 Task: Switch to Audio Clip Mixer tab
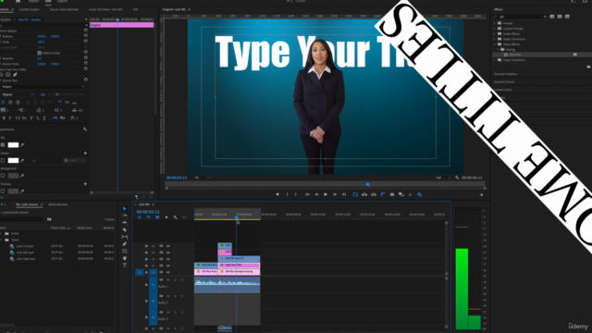pyautogui.click(x=105, y=9)
